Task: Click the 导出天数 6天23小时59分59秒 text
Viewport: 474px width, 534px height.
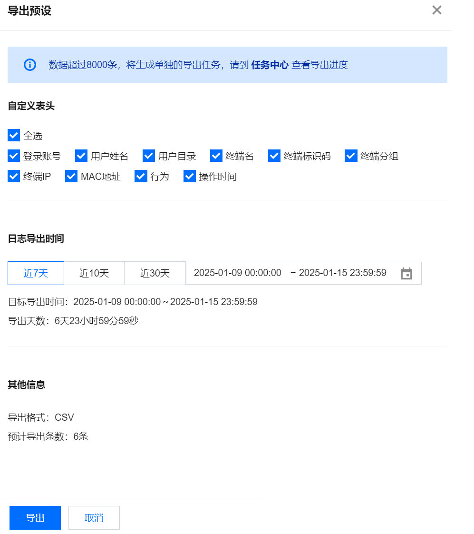Action: point(73,321)
